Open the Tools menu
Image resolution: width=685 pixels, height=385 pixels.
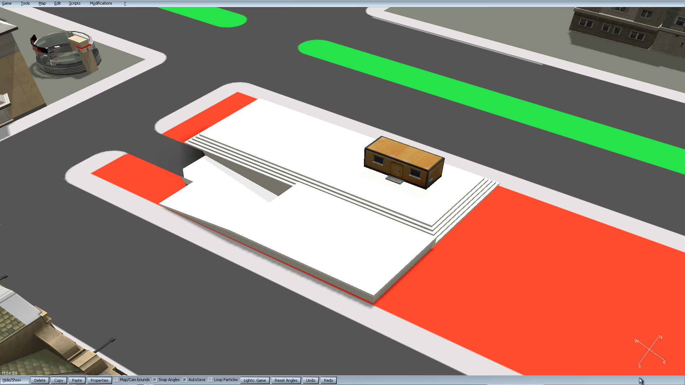point(25,3)
